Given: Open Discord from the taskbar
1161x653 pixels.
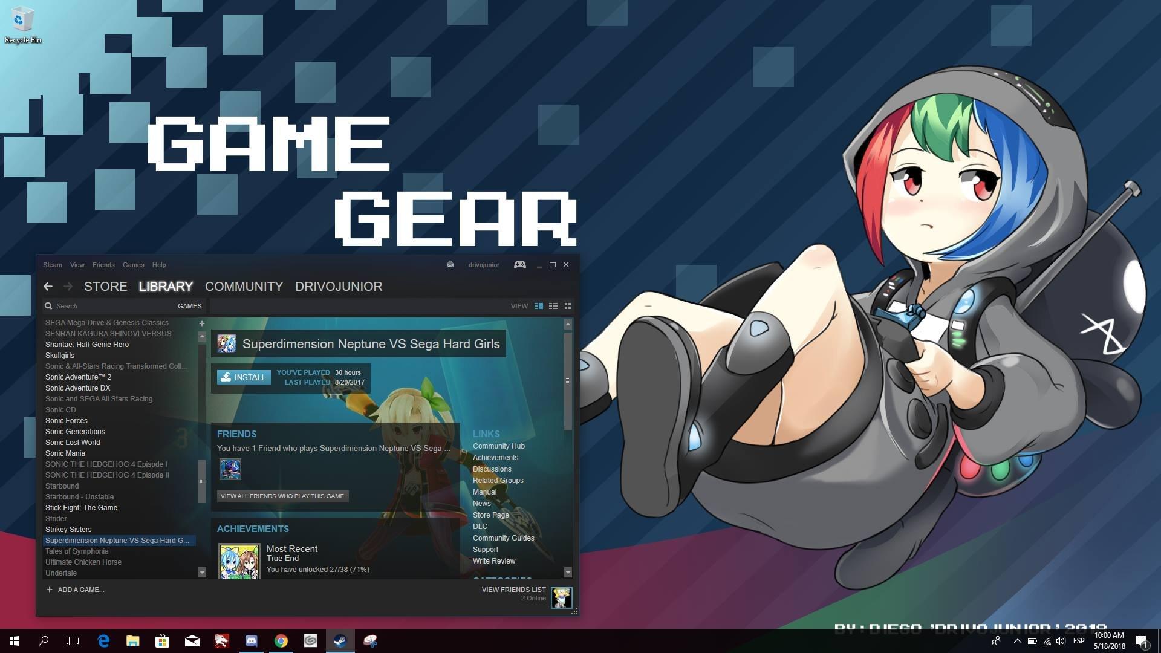Looking at the screenshot, I should [x=252, y=641].
